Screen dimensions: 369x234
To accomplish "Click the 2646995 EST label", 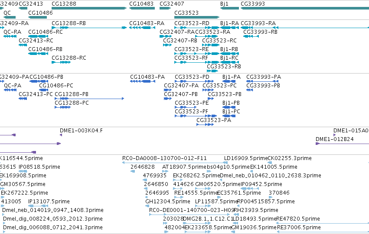I will [x=157, y=192].
